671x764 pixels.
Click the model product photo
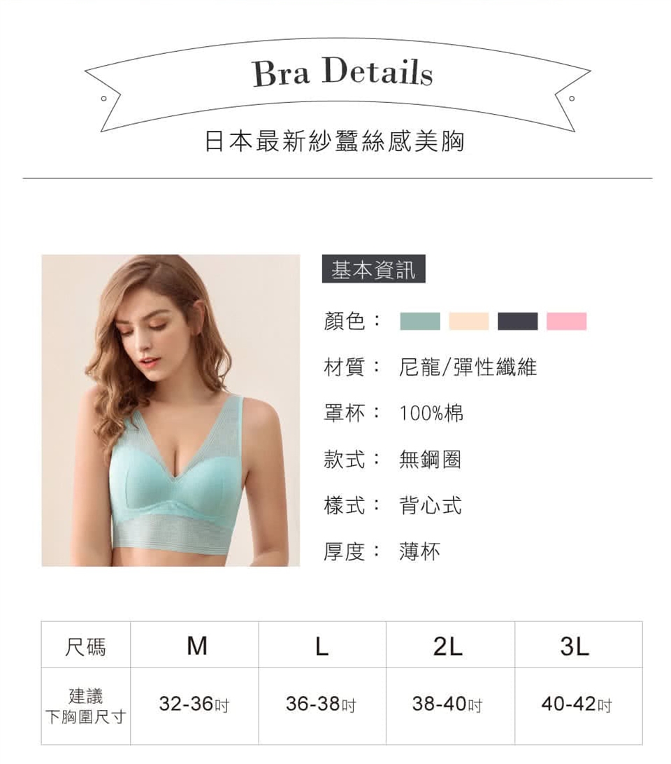tap(171, 410)
